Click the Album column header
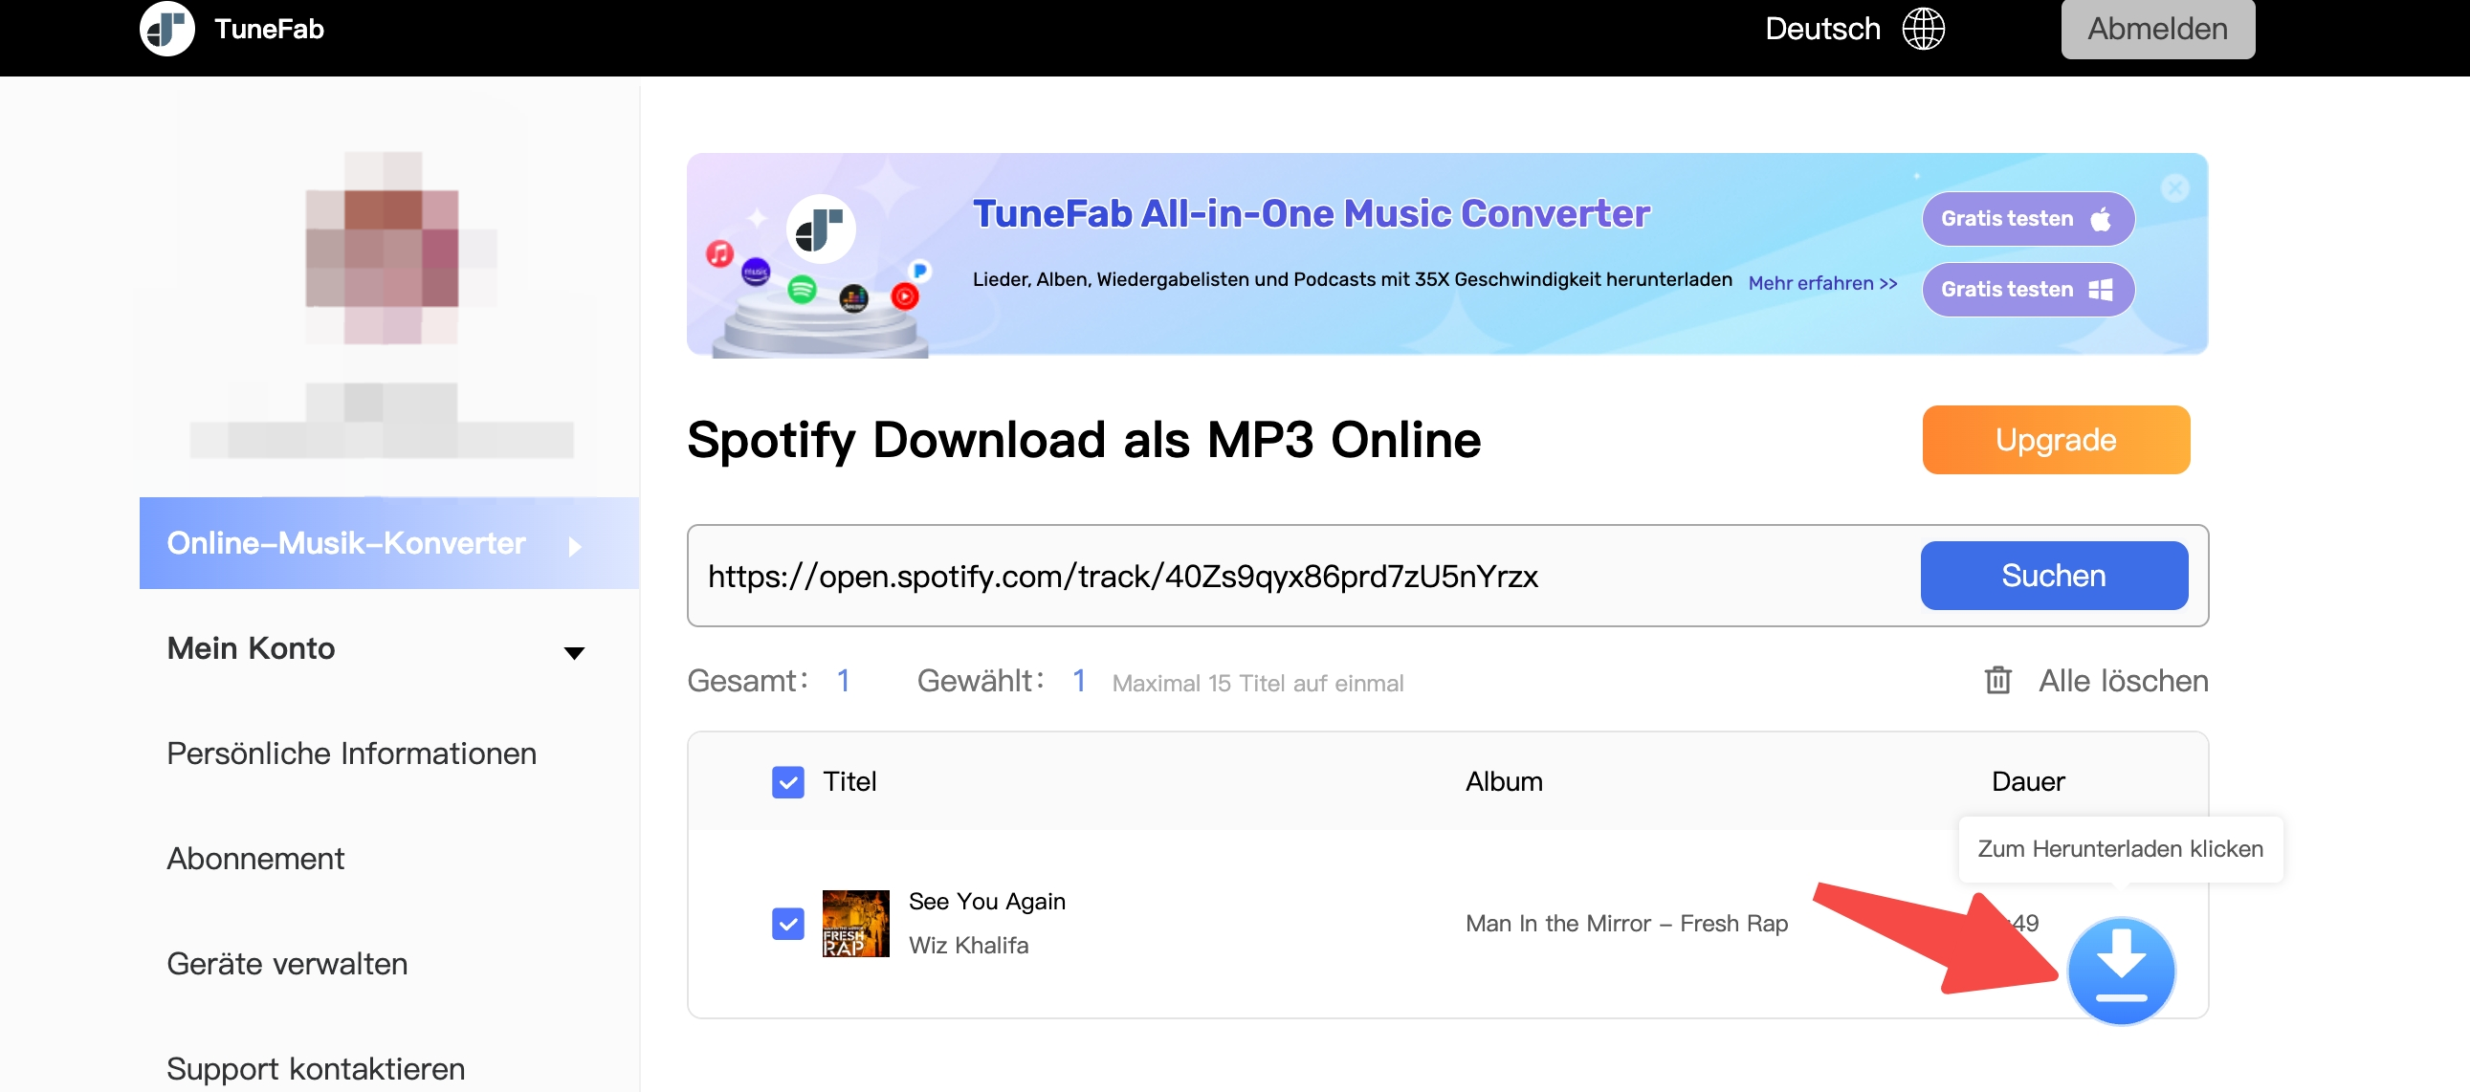 click(x=1504, y=781)
